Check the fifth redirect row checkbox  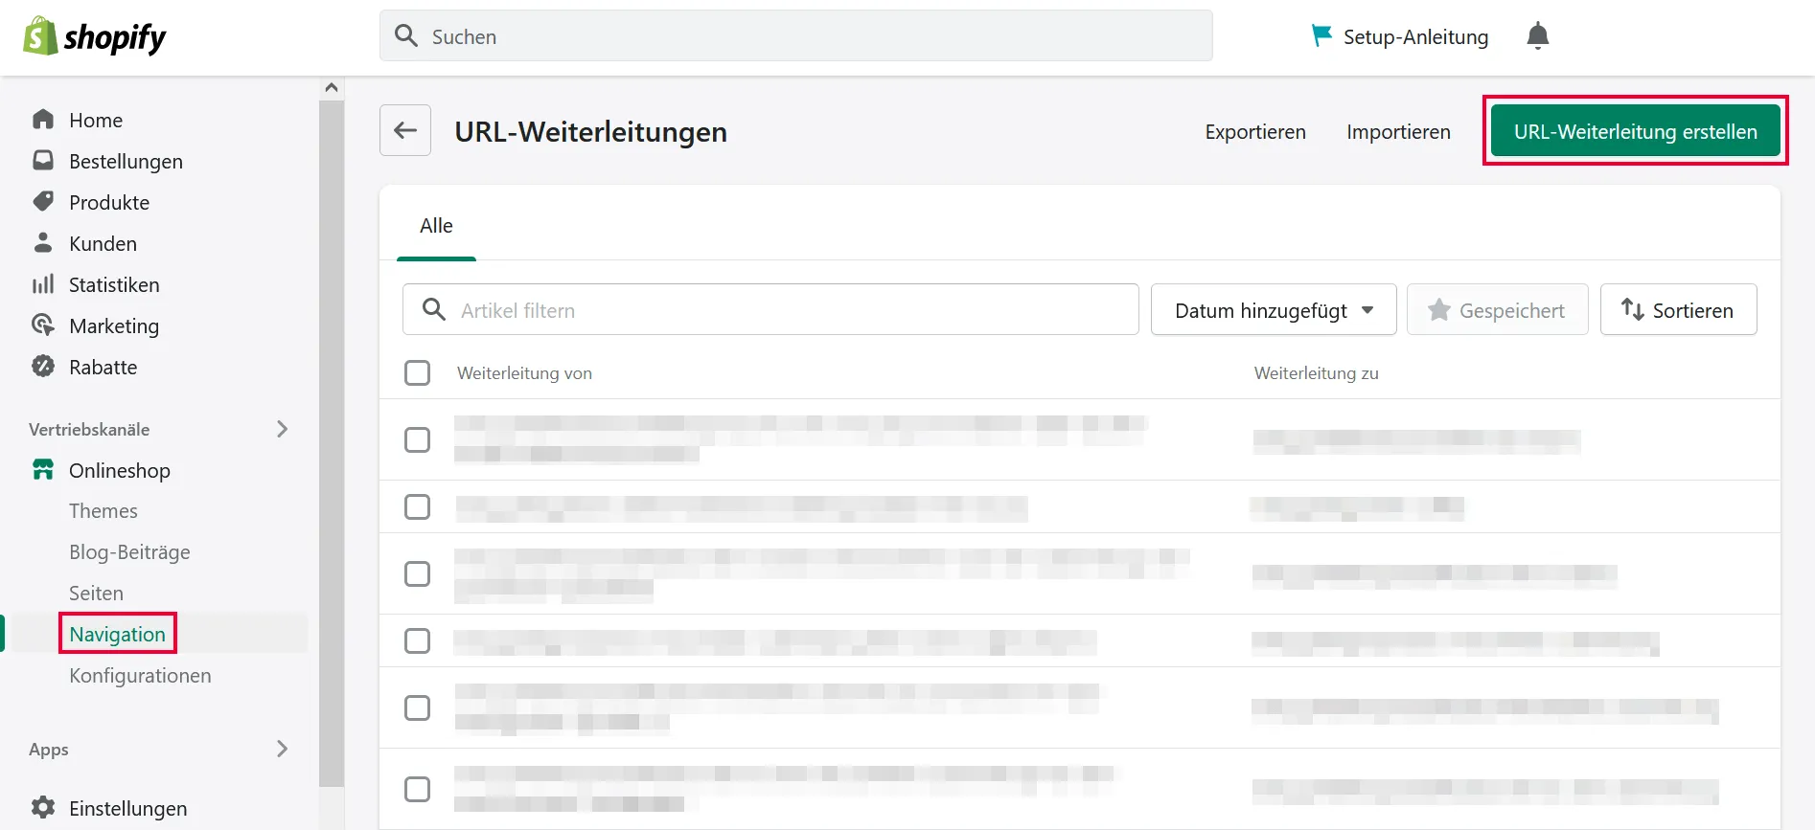(417, 707)
